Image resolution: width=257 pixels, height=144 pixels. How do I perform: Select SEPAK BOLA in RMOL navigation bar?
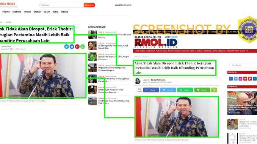208,51
